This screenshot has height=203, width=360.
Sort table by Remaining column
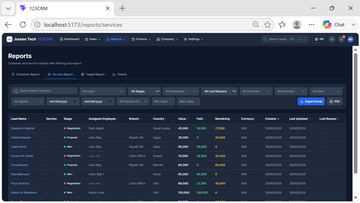pyautogui.click(x=224, y=119)
